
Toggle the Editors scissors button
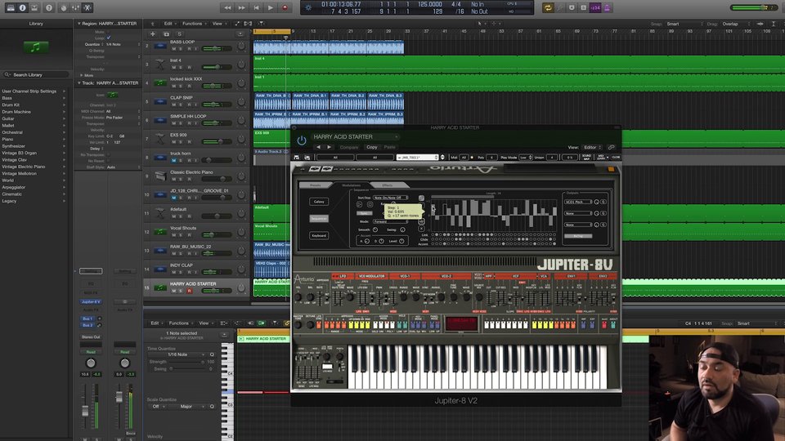(x=87, y=7)
